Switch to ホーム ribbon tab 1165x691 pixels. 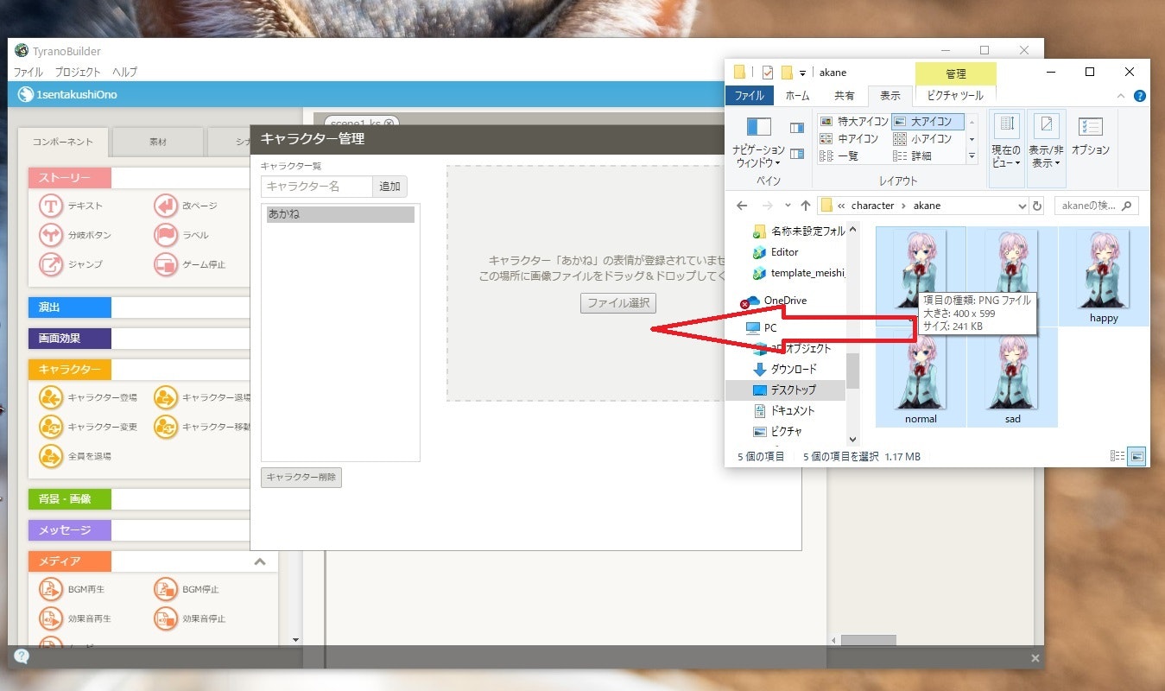pos(797,95)
